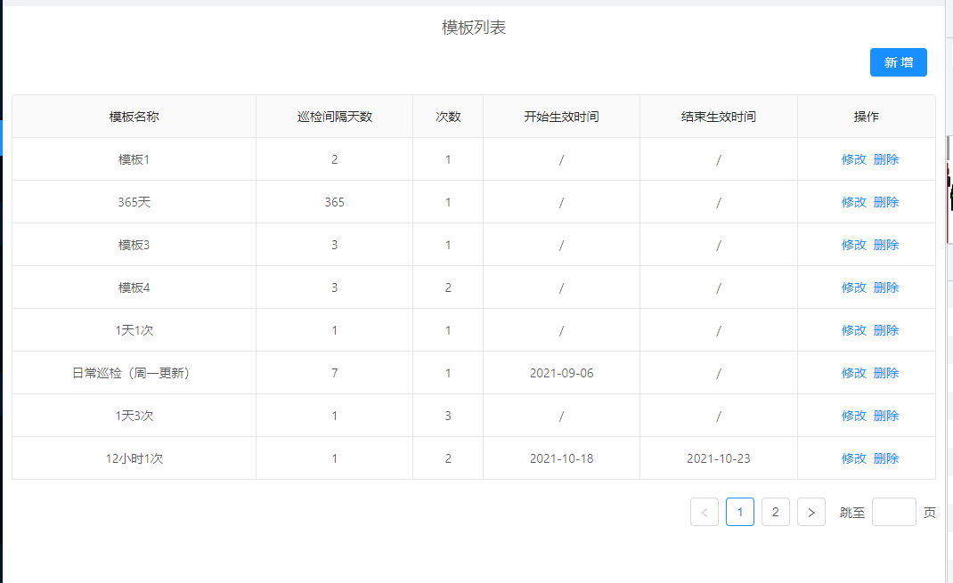
Task: Click the 开始生效时间 column header
Action: (x=560, y=117)
